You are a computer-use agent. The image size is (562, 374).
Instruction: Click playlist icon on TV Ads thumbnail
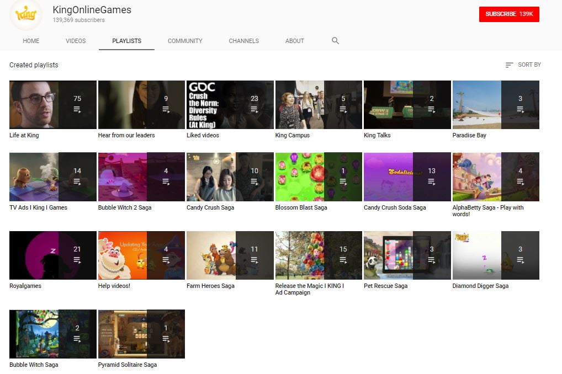[77, 182]
